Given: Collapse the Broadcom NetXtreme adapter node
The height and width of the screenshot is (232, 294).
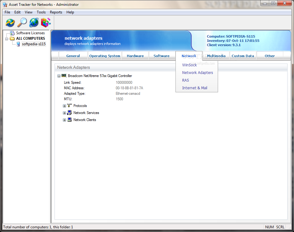Looking at the screenshot, I should tap(59, 76).
